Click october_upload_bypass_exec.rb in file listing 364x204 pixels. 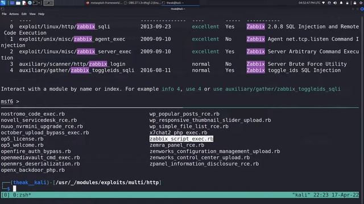click(45, 133)
